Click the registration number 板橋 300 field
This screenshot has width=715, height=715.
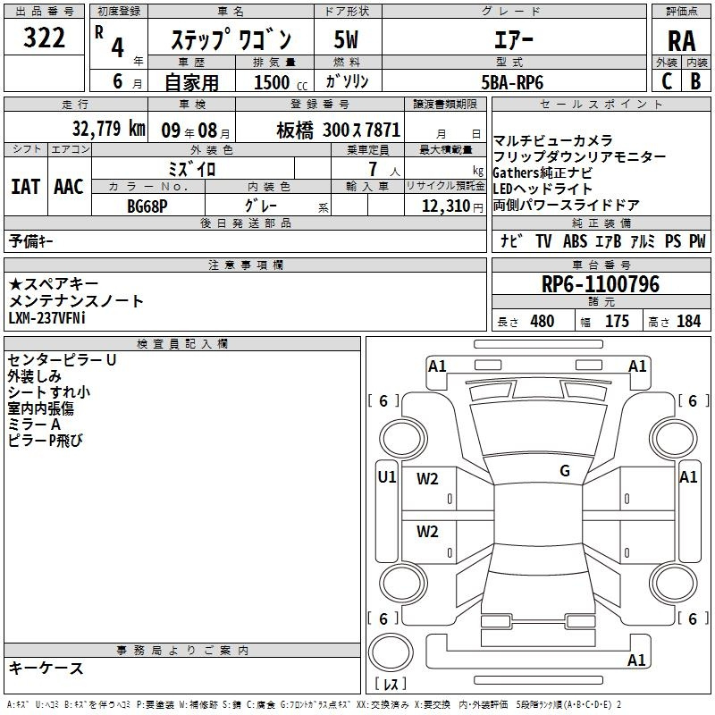320,129
